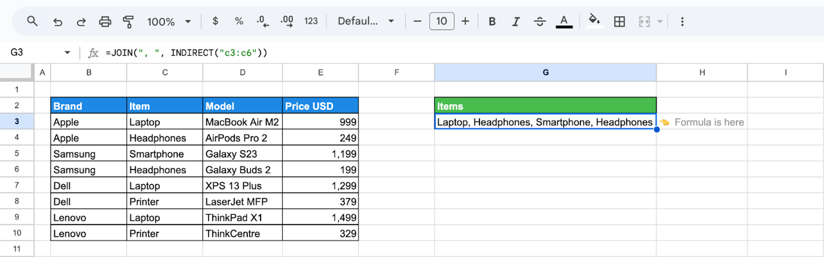Click the price cell 1,199

[x=320, y=154]
